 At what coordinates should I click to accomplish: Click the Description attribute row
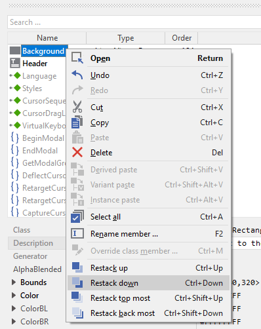[x=37, y=243]
